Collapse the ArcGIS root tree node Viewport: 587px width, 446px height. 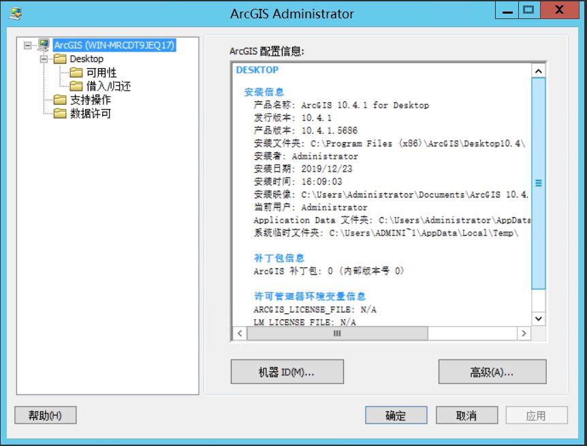(x=27, y=46)
